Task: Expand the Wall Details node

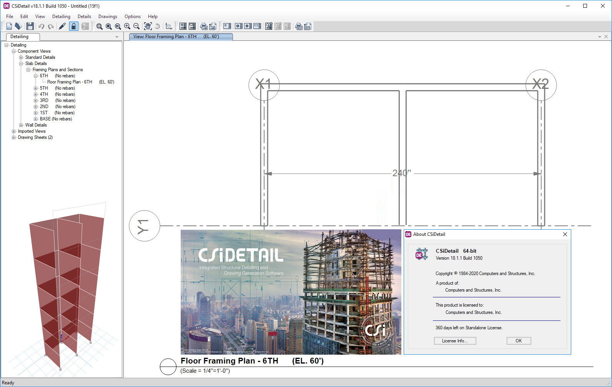Action: [x=21, y=125]
